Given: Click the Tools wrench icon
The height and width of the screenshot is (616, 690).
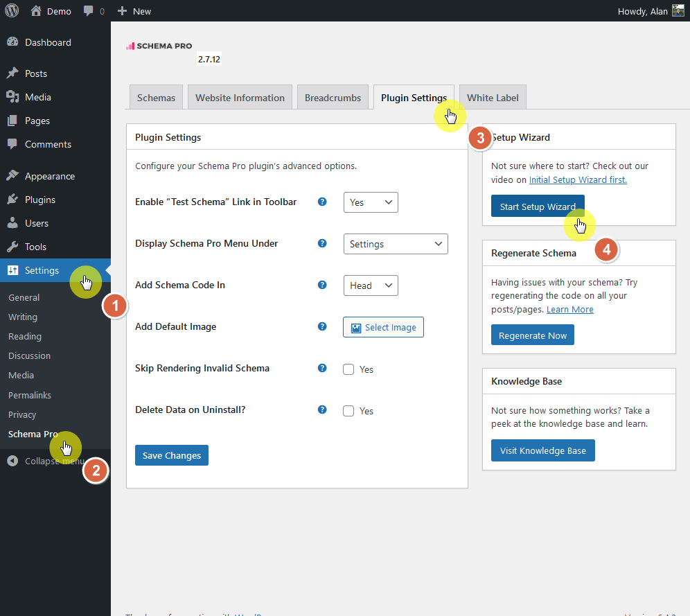Looking at the screenshot, I should pos(12,247).
